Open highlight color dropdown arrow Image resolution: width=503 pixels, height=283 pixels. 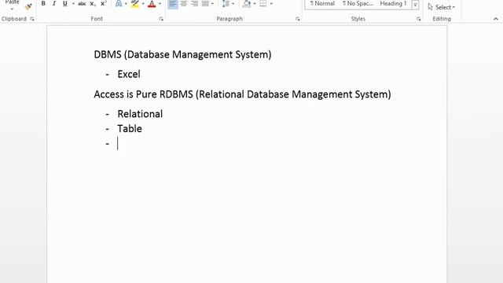click(143, 3)
